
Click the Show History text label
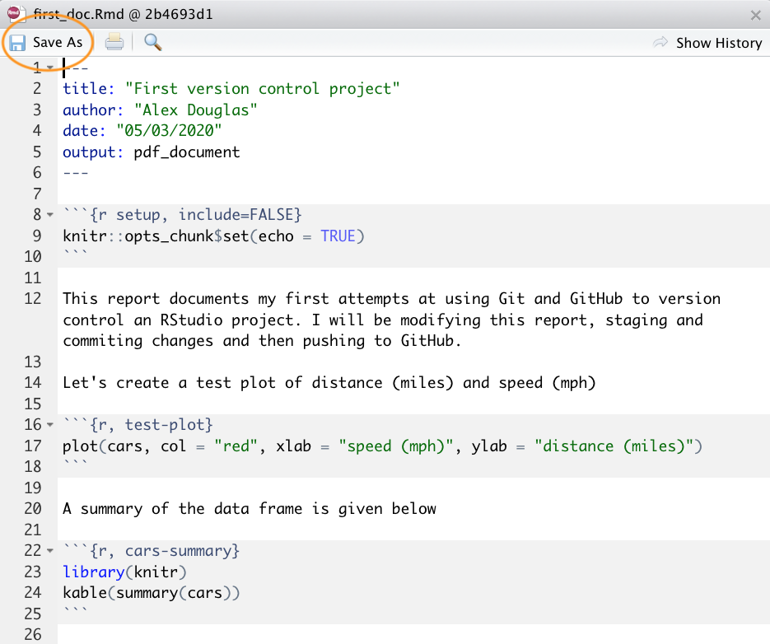(x=718, y=43)
